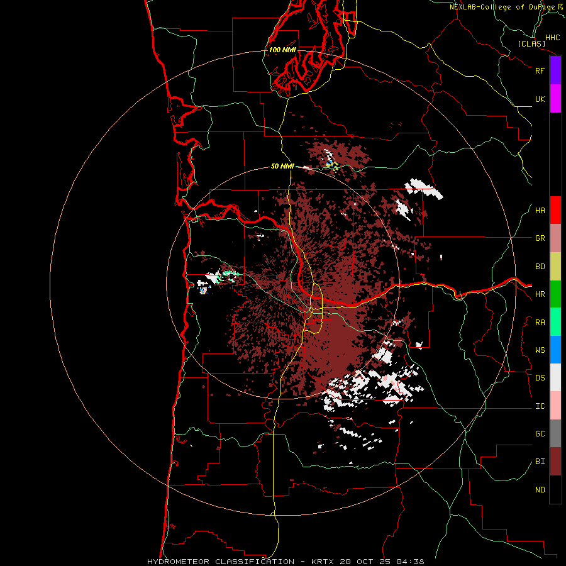Click the purple RF legend color swatch
Viewport: 566px width, 566px height.
click(x=555, y=70)
